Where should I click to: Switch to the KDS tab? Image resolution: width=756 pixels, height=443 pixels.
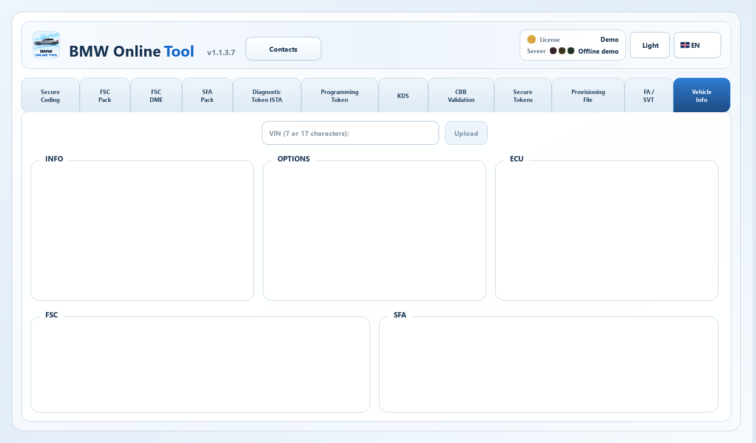[403, 95]
